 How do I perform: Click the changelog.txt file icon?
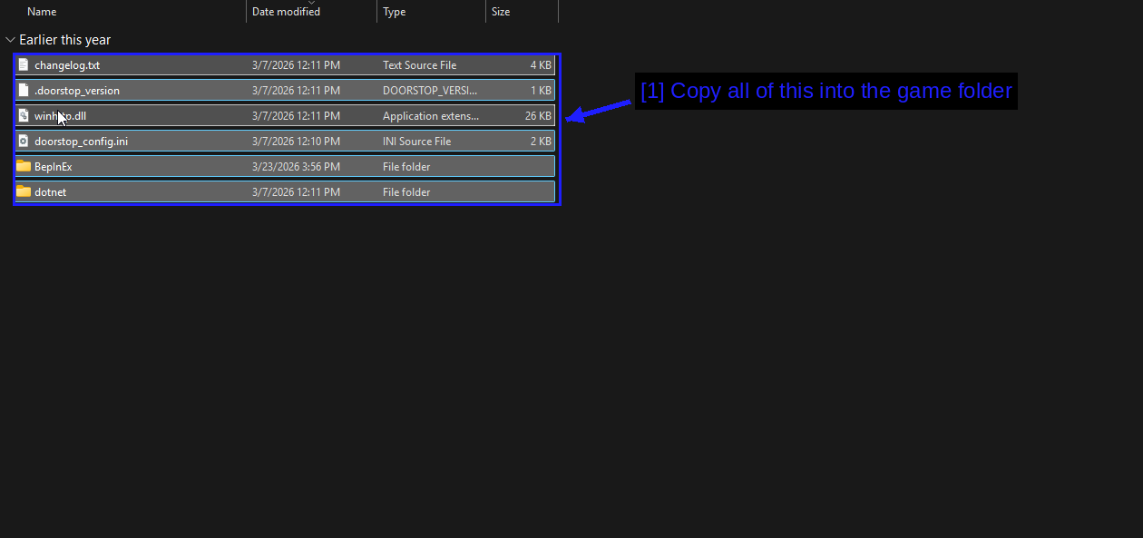tap(24, 65)
